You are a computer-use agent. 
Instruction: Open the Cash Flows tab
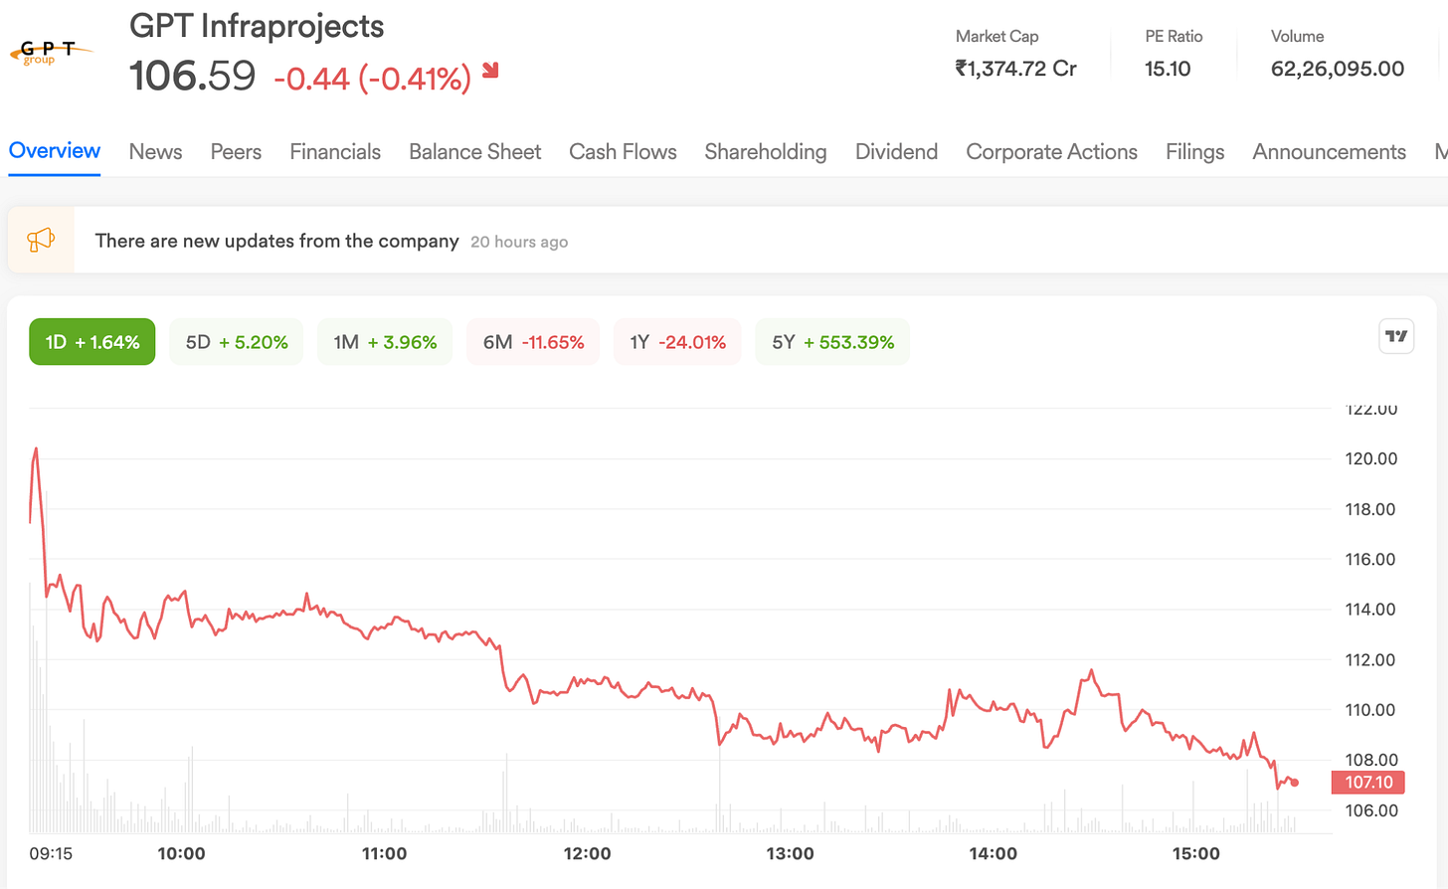[x=623, y=152]
